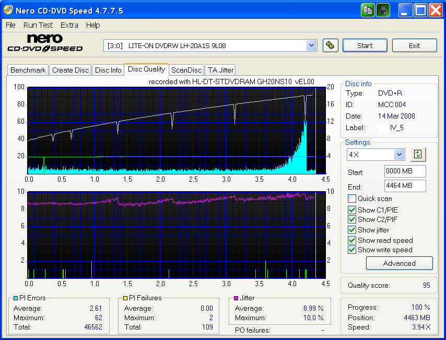
Task: Switch to the Benchmark tab
Action: tap(28, 70)
